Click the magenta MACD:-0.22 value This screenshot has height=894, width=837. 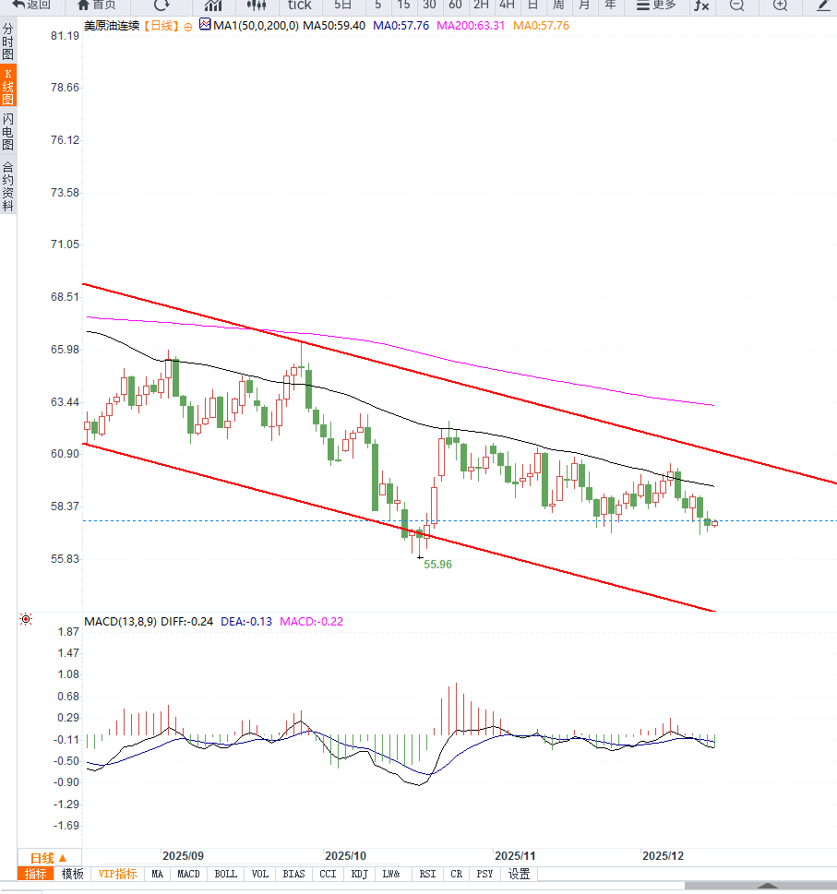pos(311,622)
